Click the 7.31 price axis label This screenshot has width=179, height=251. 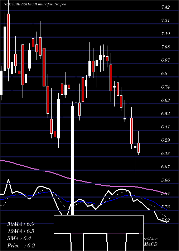click(165, 20)
